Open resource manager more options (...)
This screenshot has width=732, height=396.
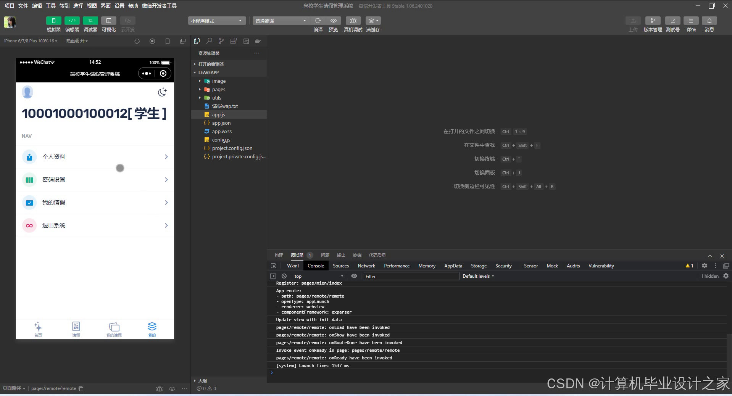(257, 53)
